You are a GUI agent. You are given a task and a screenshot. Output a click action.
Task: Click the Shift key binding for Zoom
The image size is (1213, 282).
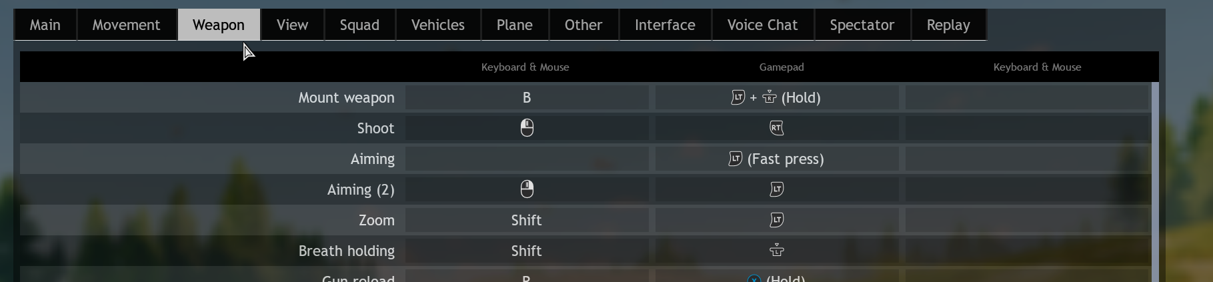pyautogui.click(x=527, y=220)
